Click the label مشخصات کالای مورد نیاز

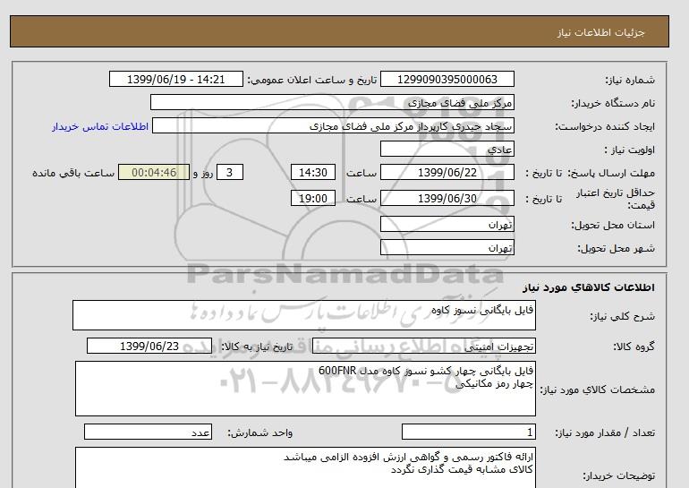click(597, 390)
